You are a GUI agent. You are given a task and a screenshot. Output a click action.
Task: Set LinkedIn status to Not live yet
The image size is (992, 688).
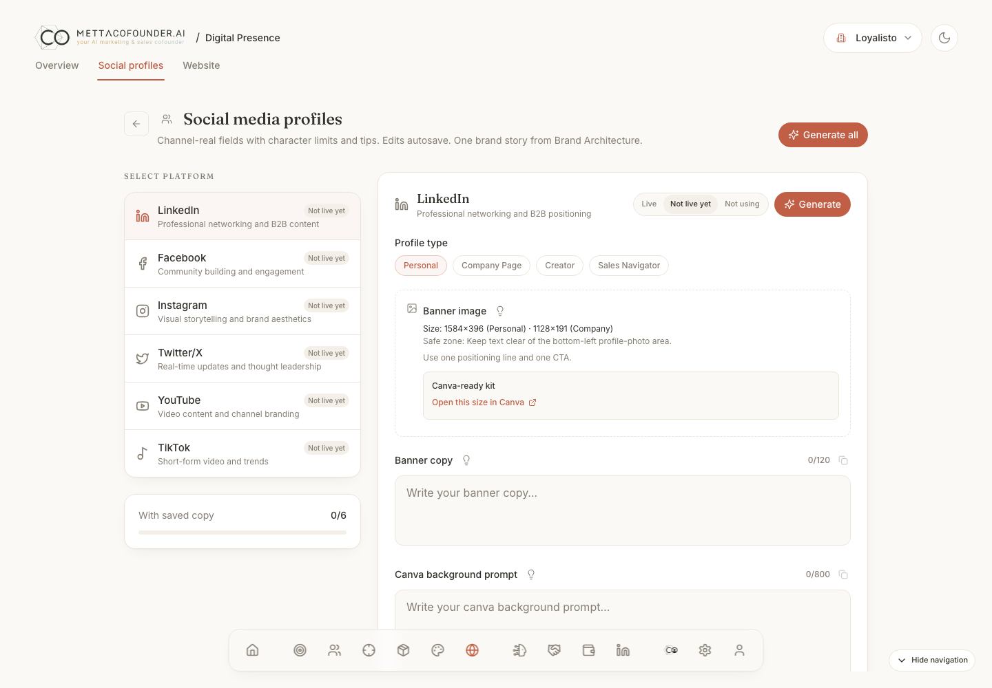pos(690,204)
